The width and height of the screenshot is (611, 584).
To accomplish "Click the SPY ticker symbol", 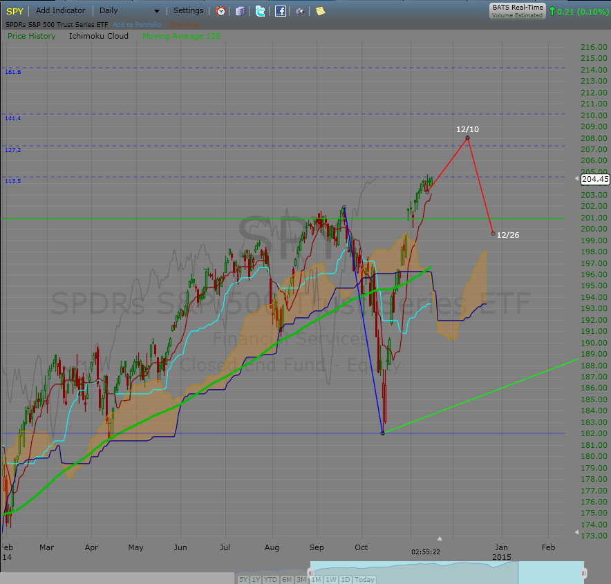I will tap(15, 11).
